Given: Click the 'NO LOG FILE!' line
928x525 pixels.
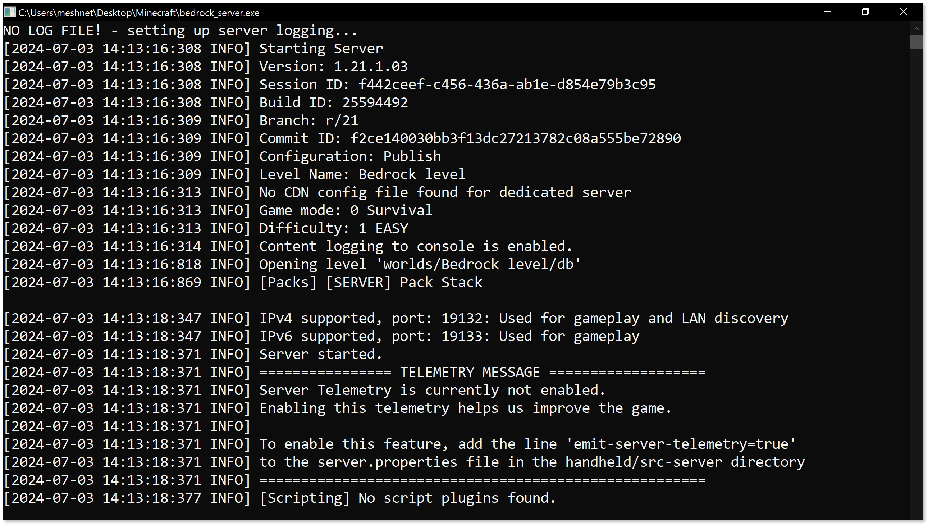Looking at the screenshot, I should 180,31.
